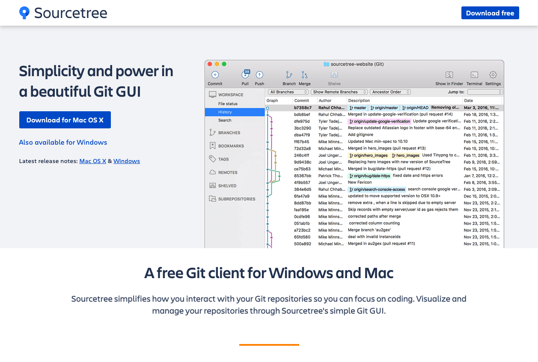Expand the BOOKMARKS sidebar section

click(231, 146)
